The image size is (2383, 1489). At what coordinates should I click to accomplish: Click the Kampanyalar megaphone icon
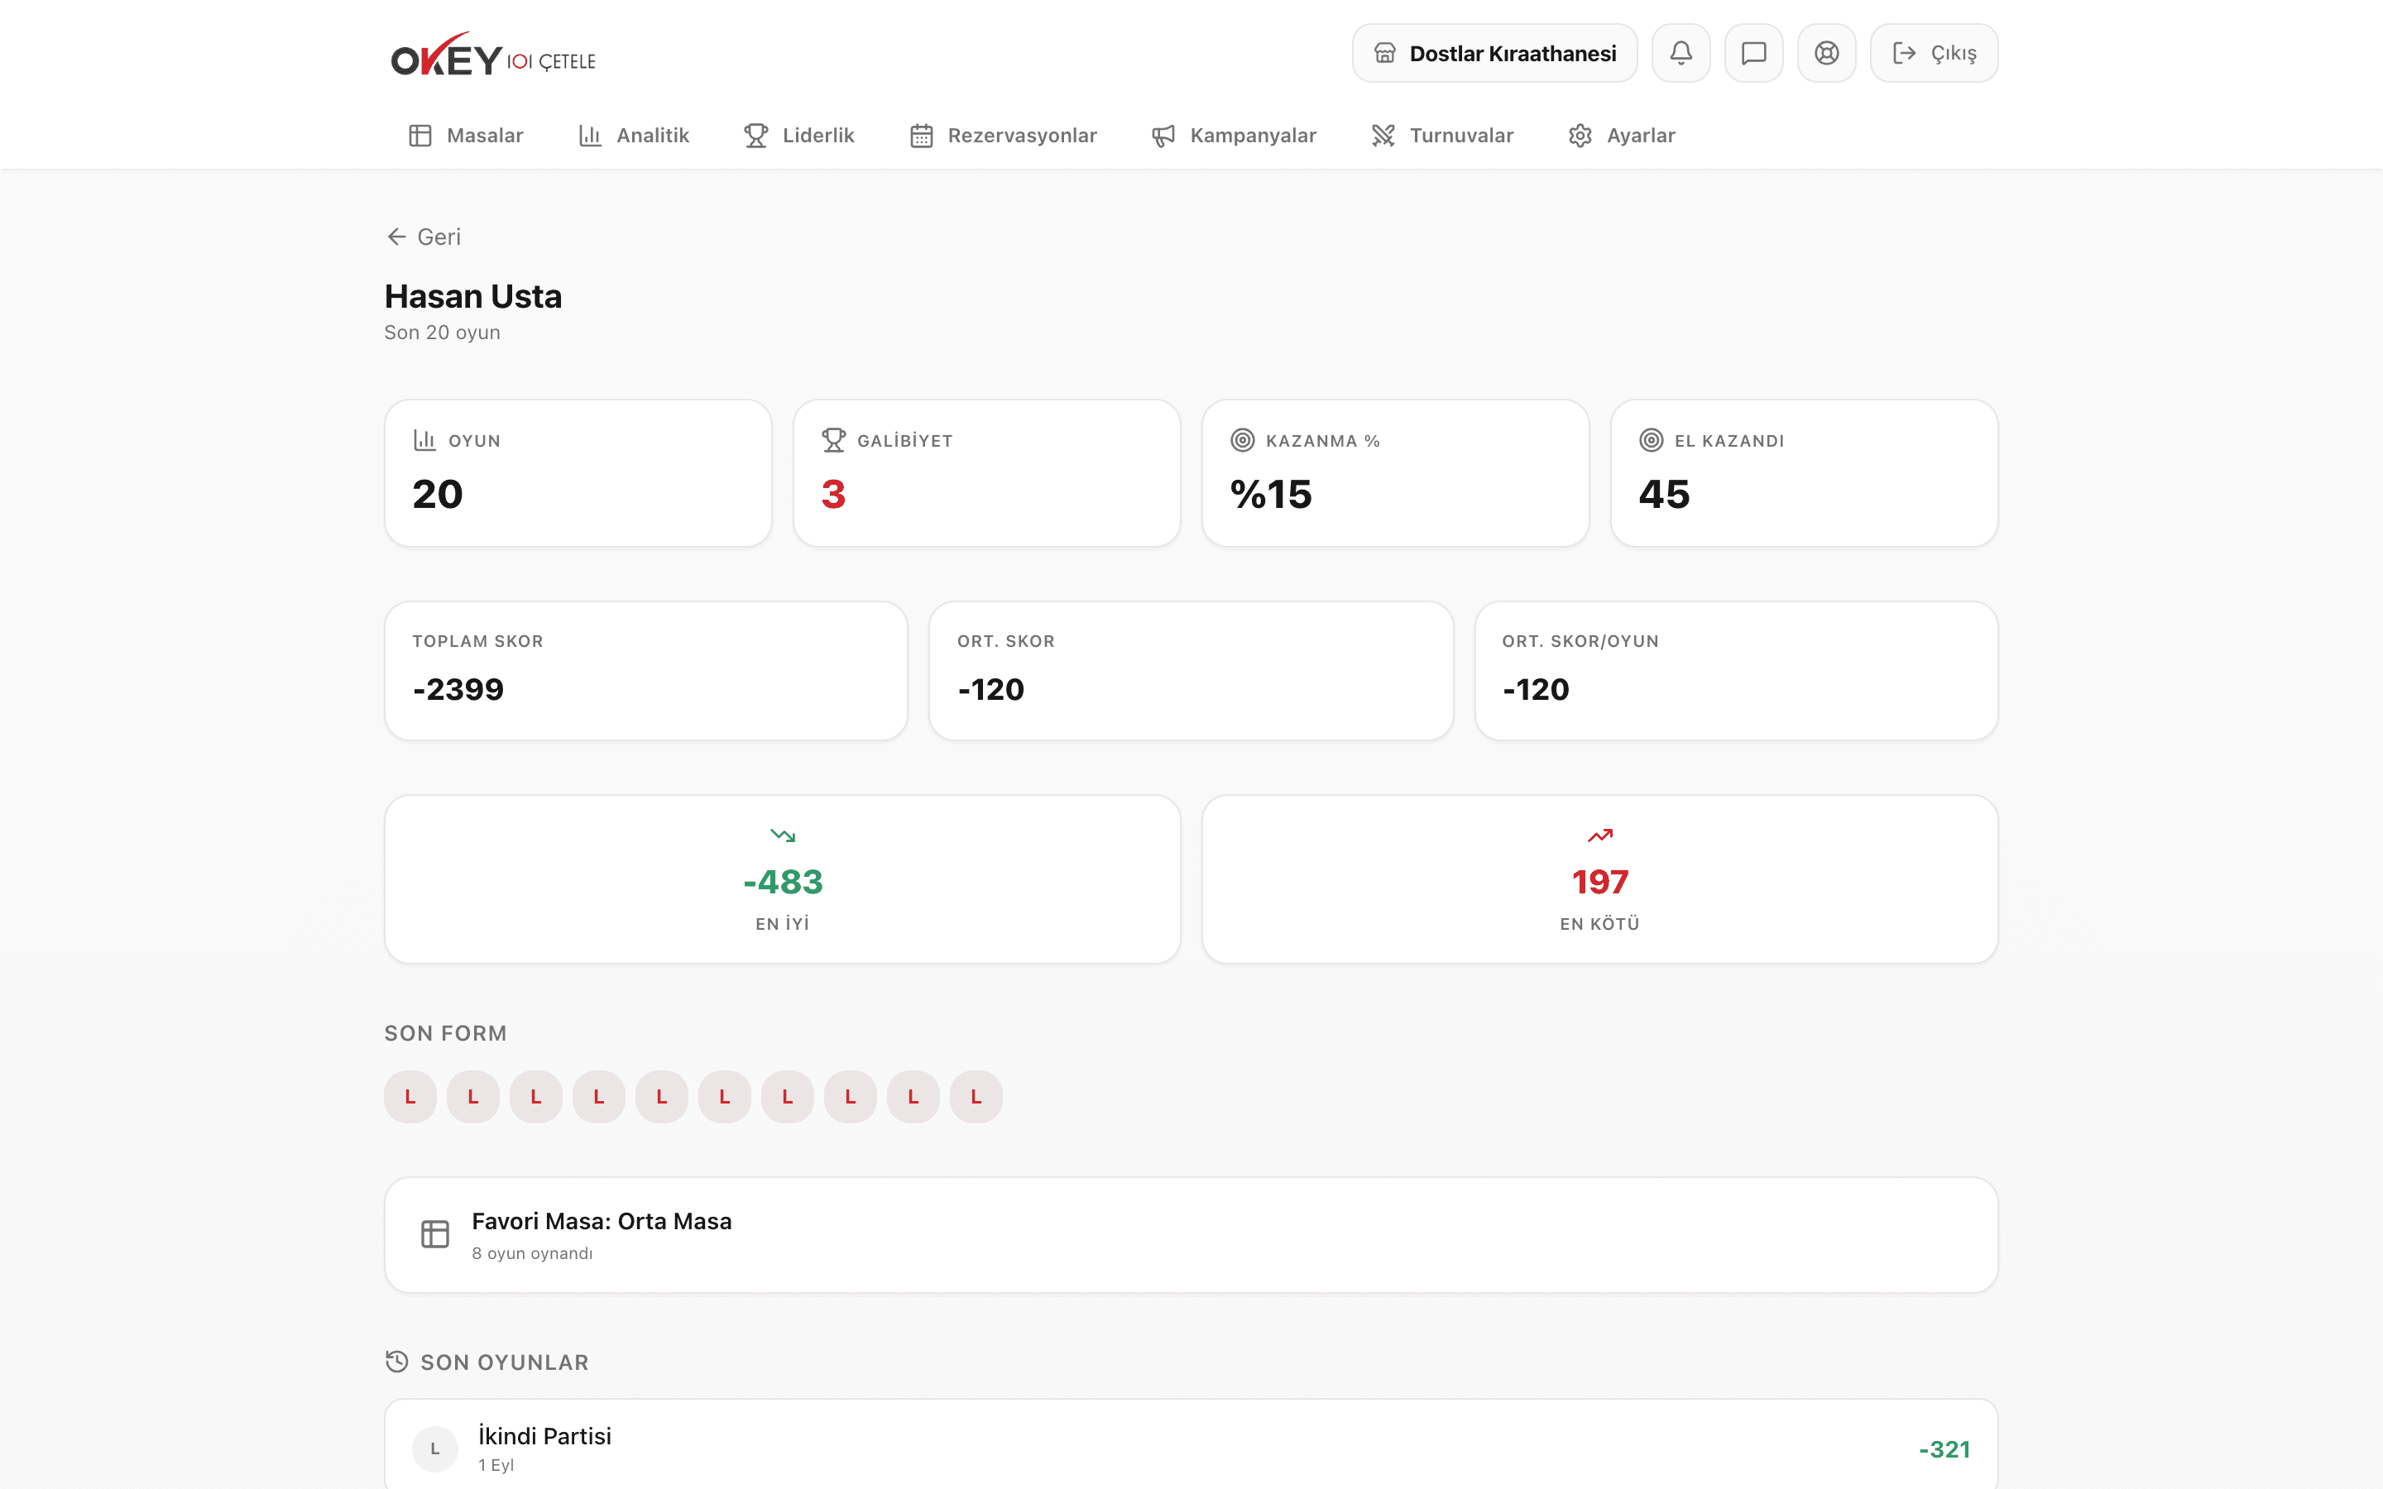[1164, 136]
